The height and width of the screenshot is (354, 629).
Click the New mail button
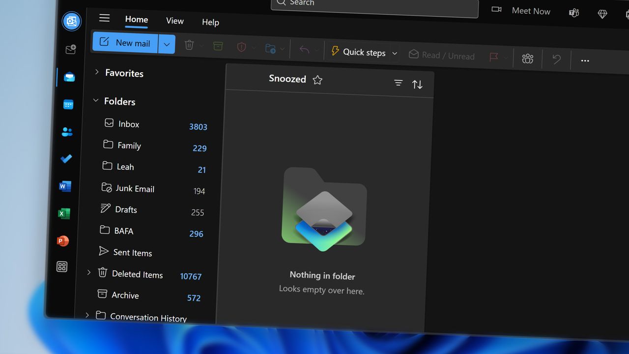(125, 43)
